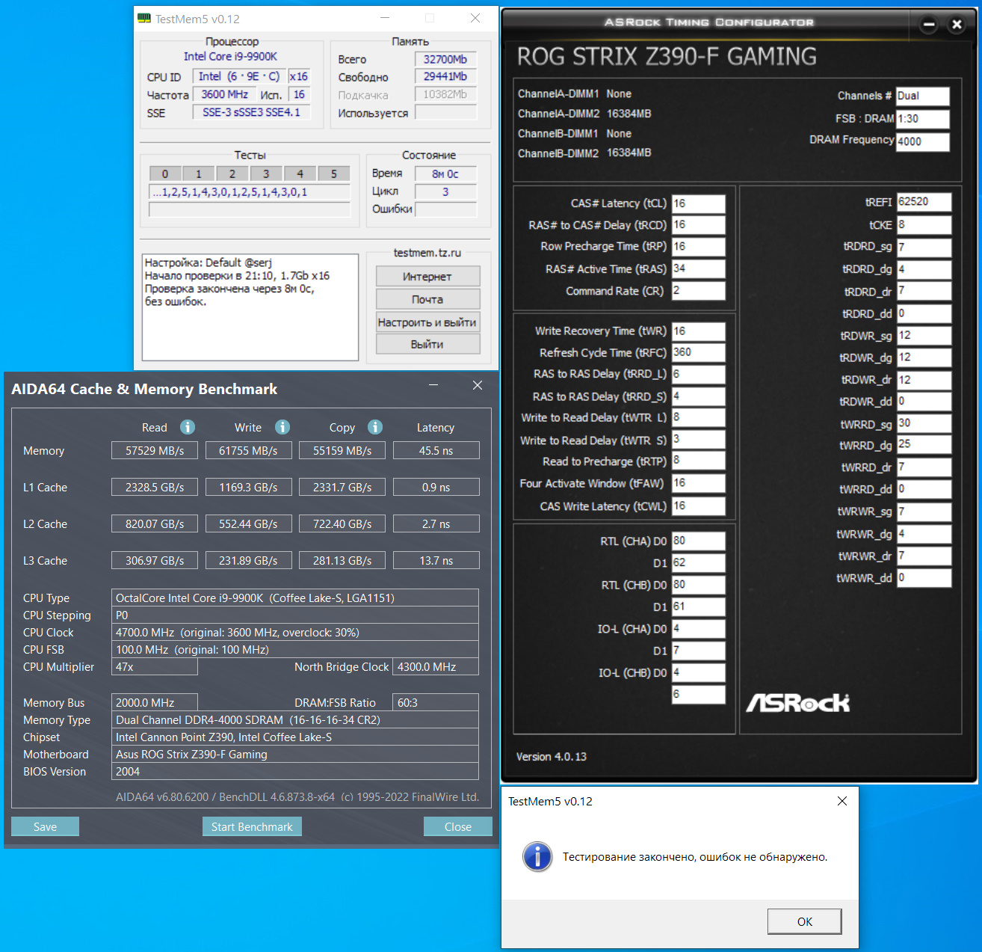The height and width of the screenshot is (952, 982).
Task: Click the Почта button in TestMem5
Action: (427, 299)
